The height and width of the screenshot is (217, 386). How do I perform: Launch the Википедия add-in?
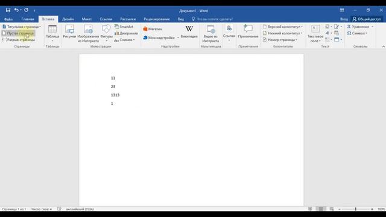click(189, 32)
